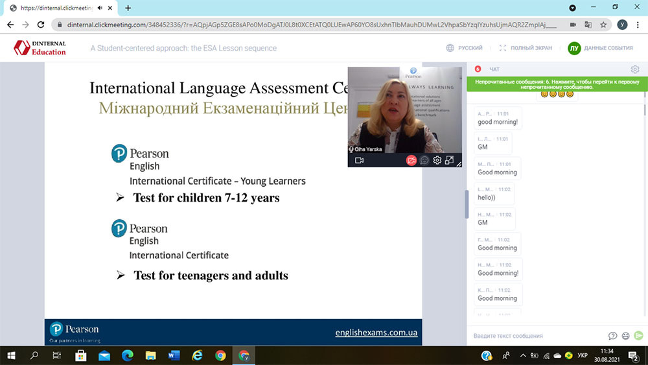The width and height of the screenshot is (648, 365).
Task: Open Microsoft Word from taskbar
Action: click(x=174, y=355)
